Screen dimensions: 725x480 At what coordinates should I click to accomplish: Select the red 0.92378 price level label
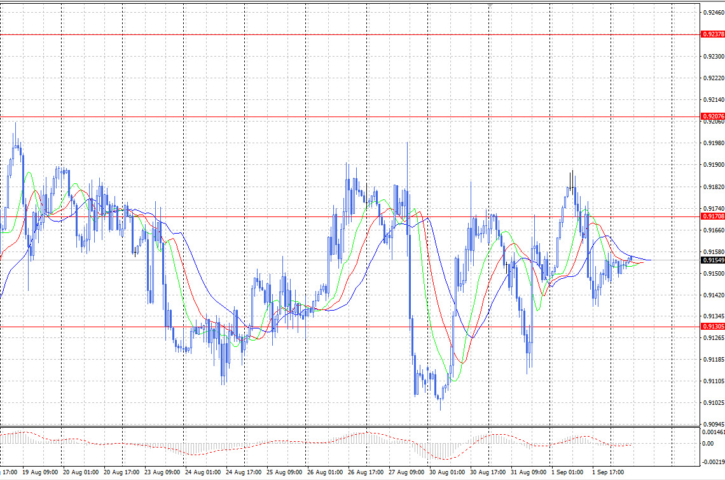click(713, 34)
